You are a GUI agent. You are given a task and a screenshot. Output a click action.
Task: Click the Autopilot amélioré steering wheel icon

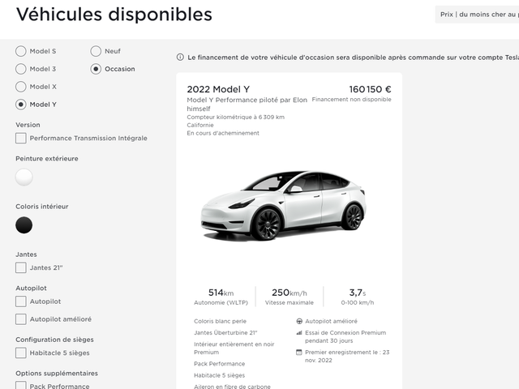click(299, 321)
